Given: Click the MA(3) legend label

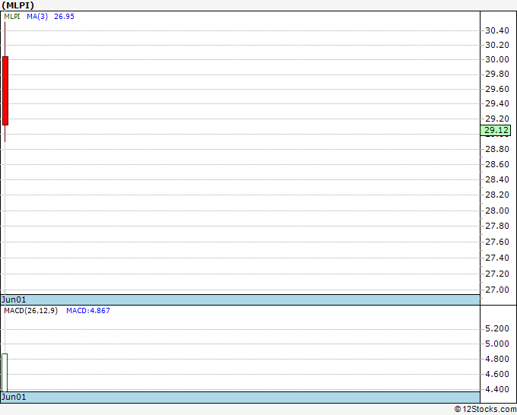Looking at the screenshot, I should click(x=37, y=17).
